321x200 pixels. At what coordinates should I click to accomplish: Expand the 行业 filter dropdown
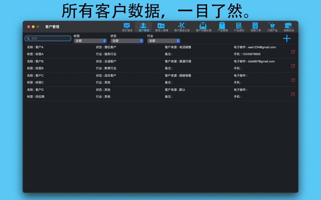click(164, 41)
